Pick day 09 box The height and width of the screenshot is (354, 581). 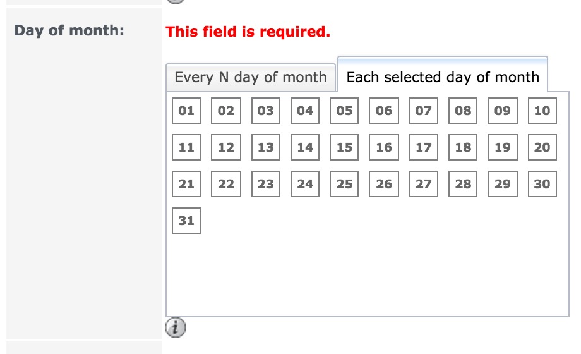[503, 111]
